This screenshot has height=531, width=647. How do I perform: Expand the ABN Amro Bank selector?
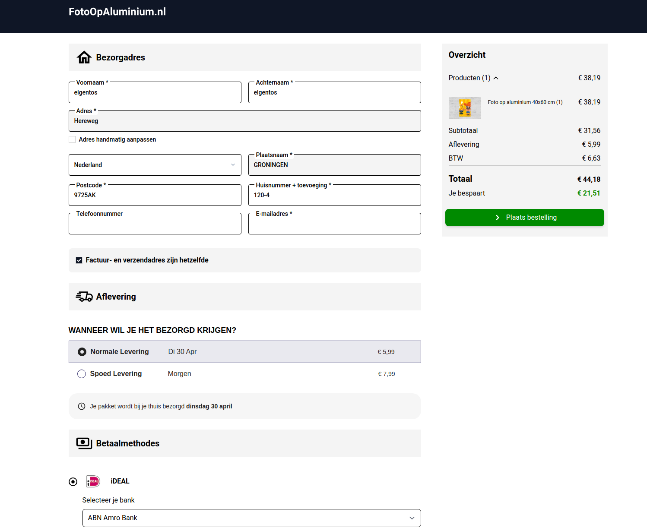251,518
